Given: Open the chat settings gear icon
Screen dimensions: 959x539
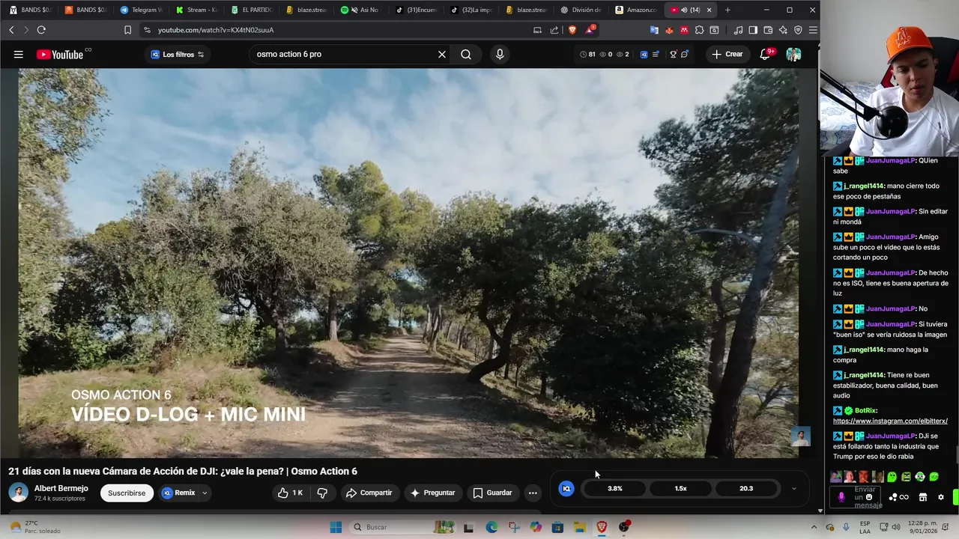Looking at the screenshot, I should (x=941, y=497).
